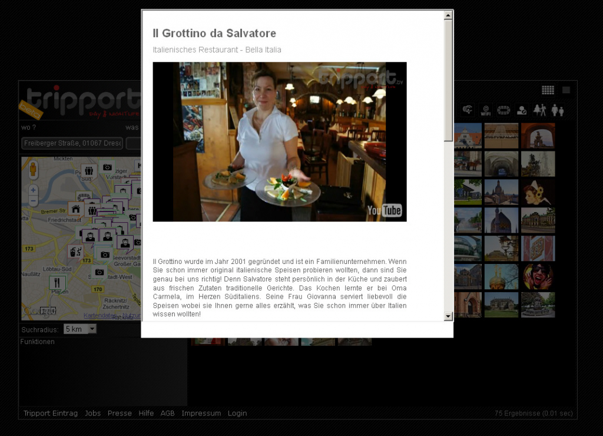Image resolution: width=603 pixels, height=436 pixels.
Task: Click the WiFi category filter icon
Action: tap(485, 110)
